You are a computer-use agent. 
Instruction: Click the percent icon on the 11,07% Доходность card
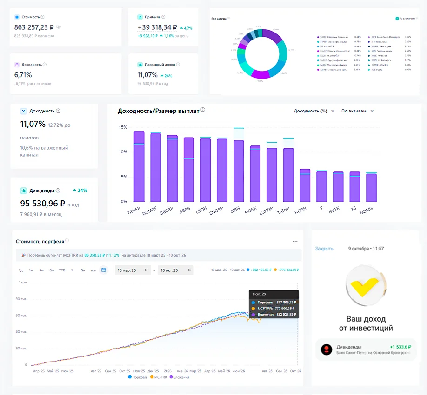tap(24, 111)
